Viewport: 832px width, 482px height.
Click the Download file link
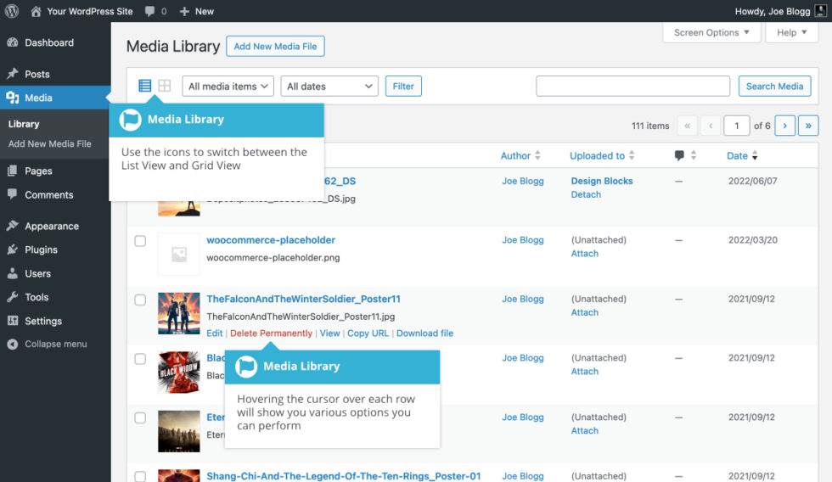424,333
